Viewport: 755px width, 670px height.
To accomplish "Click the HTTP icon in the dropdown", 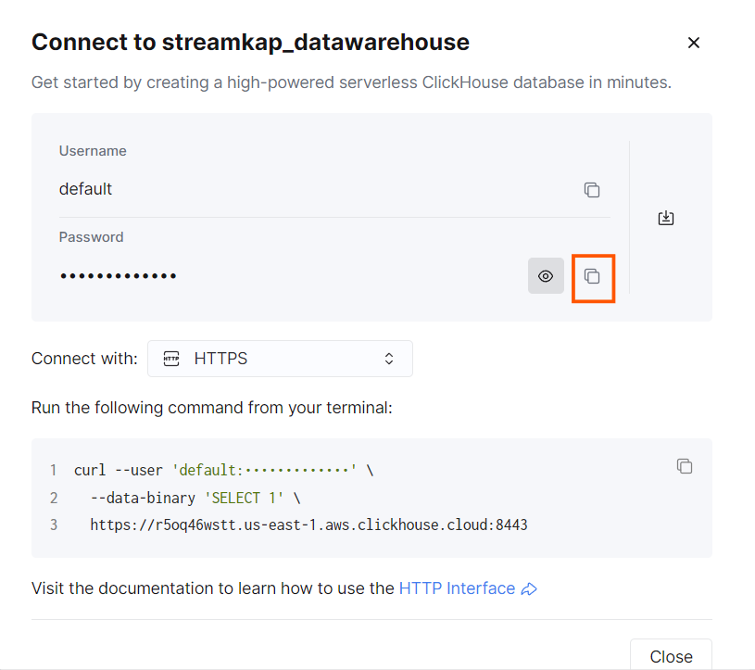I will coord(171,359).
